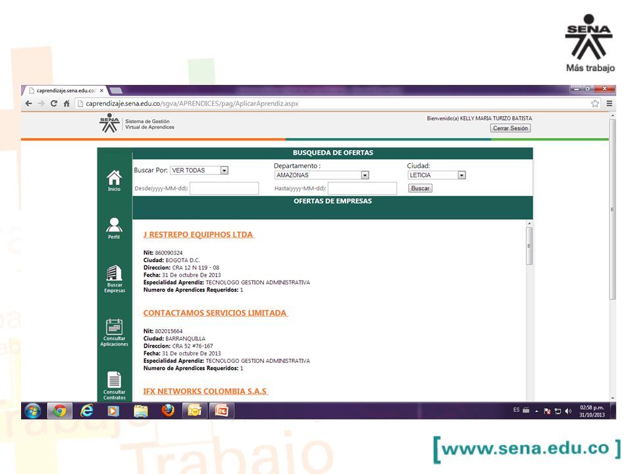The height and width of the screenshot is (474, 632).
Task: Click the browser address bar URL
Action: pyautogui.click(x=192, y=103)
